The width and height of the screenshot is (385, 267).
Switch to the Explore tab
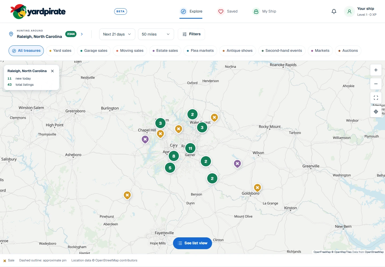[191, 11]
